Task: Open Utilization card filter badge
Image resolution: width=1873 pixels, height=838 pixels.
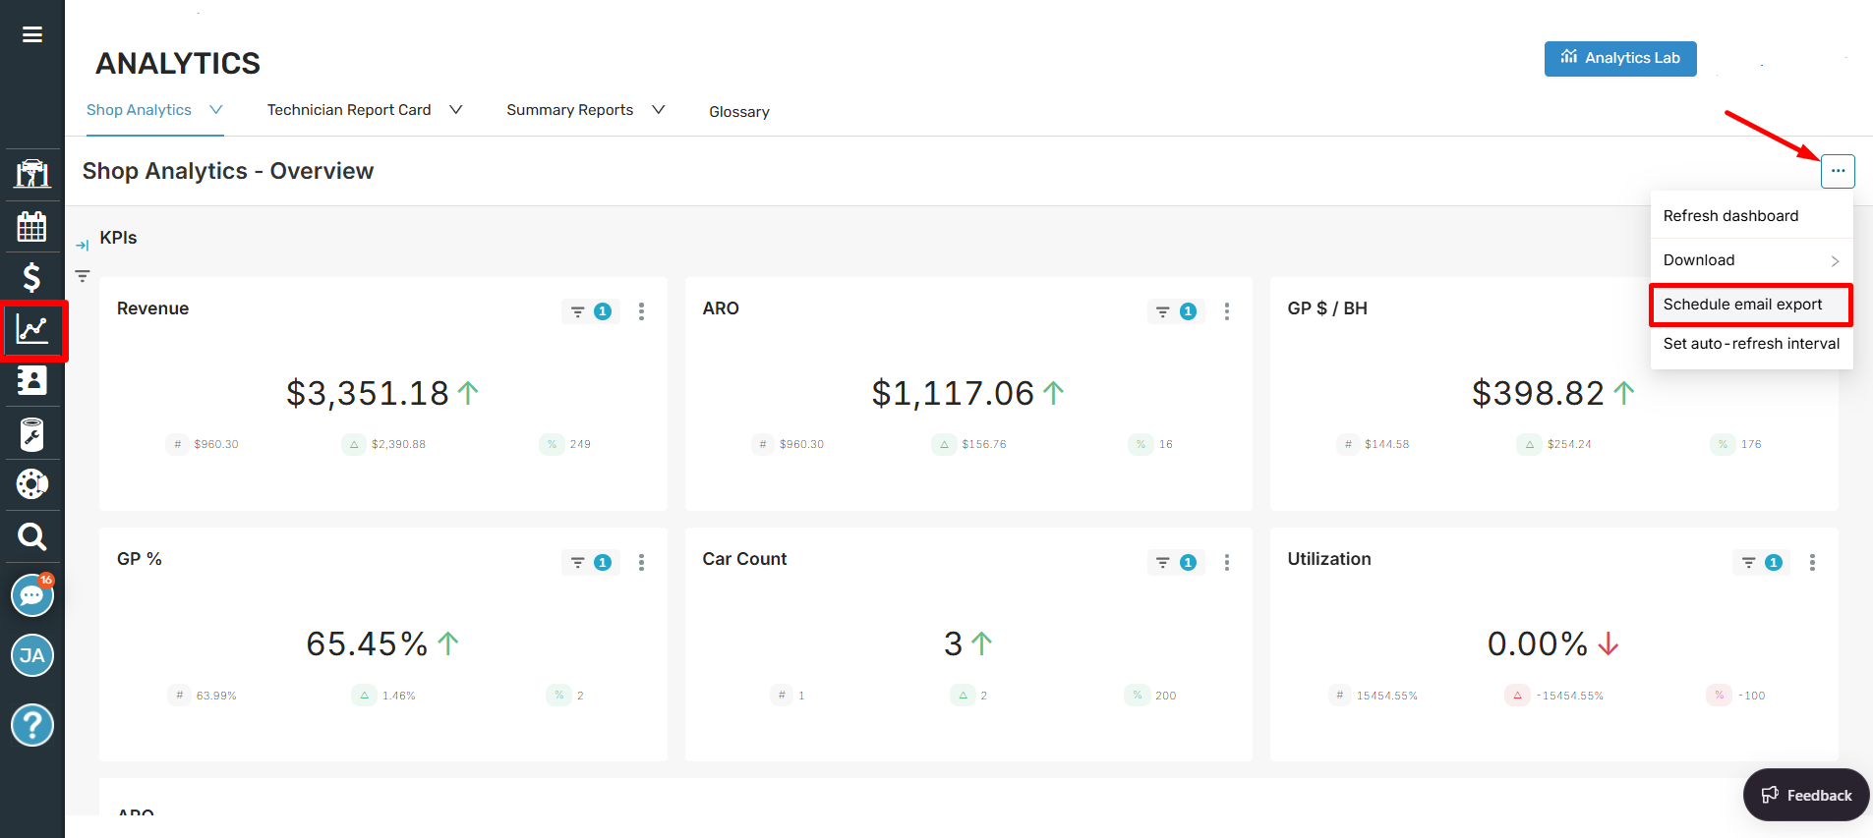Action: 1761,562
